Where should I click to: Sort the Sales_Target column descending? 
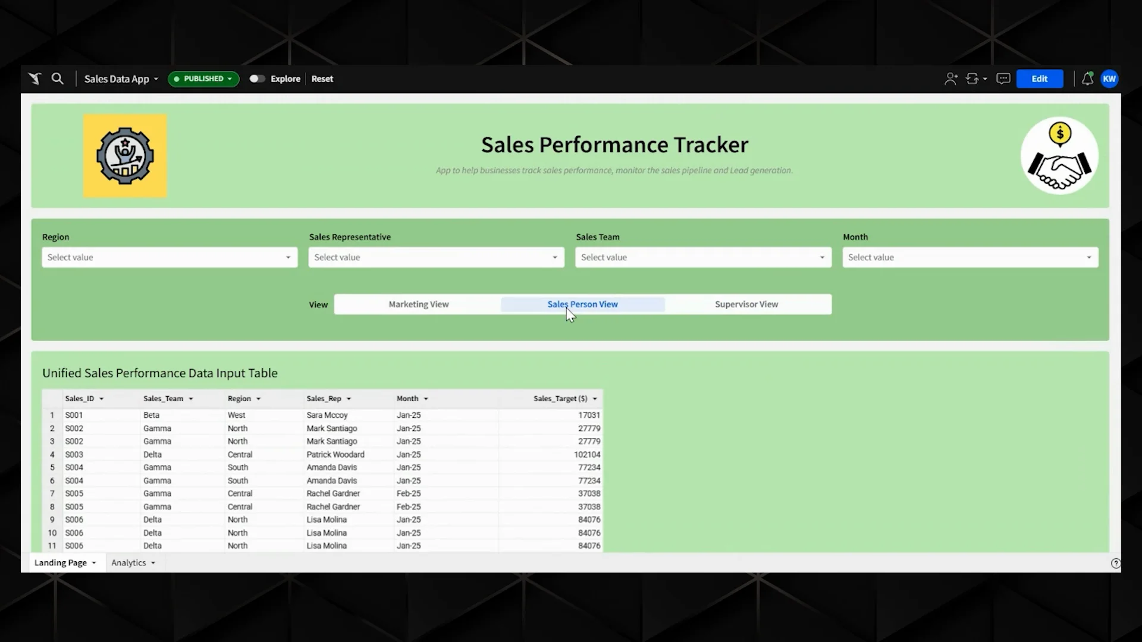pos(594,398)
